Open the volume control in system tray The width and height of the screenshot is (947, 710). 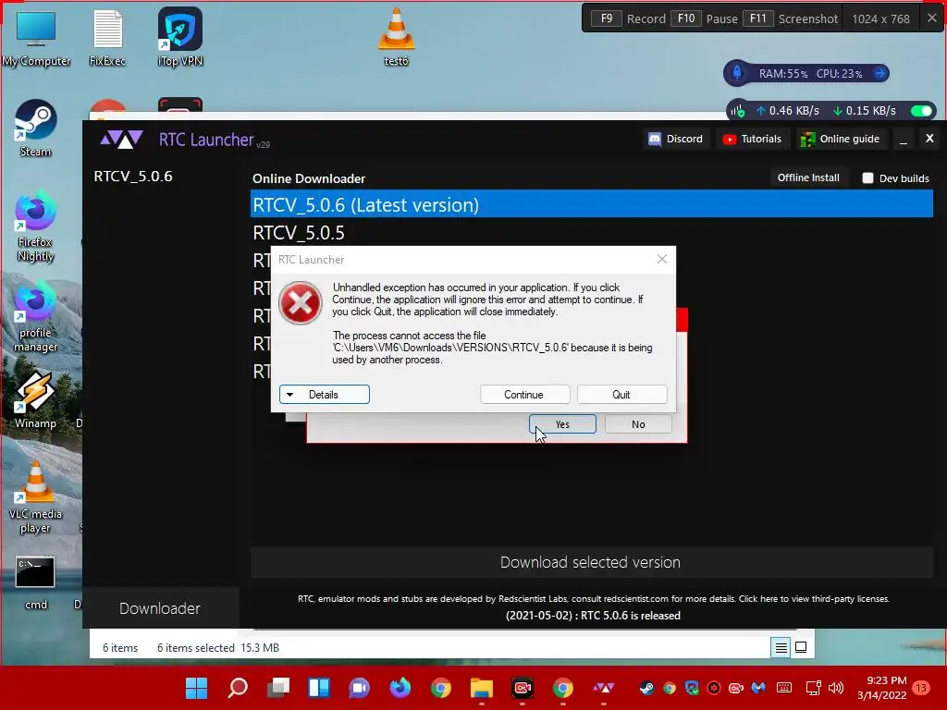[x=836, y=688]
